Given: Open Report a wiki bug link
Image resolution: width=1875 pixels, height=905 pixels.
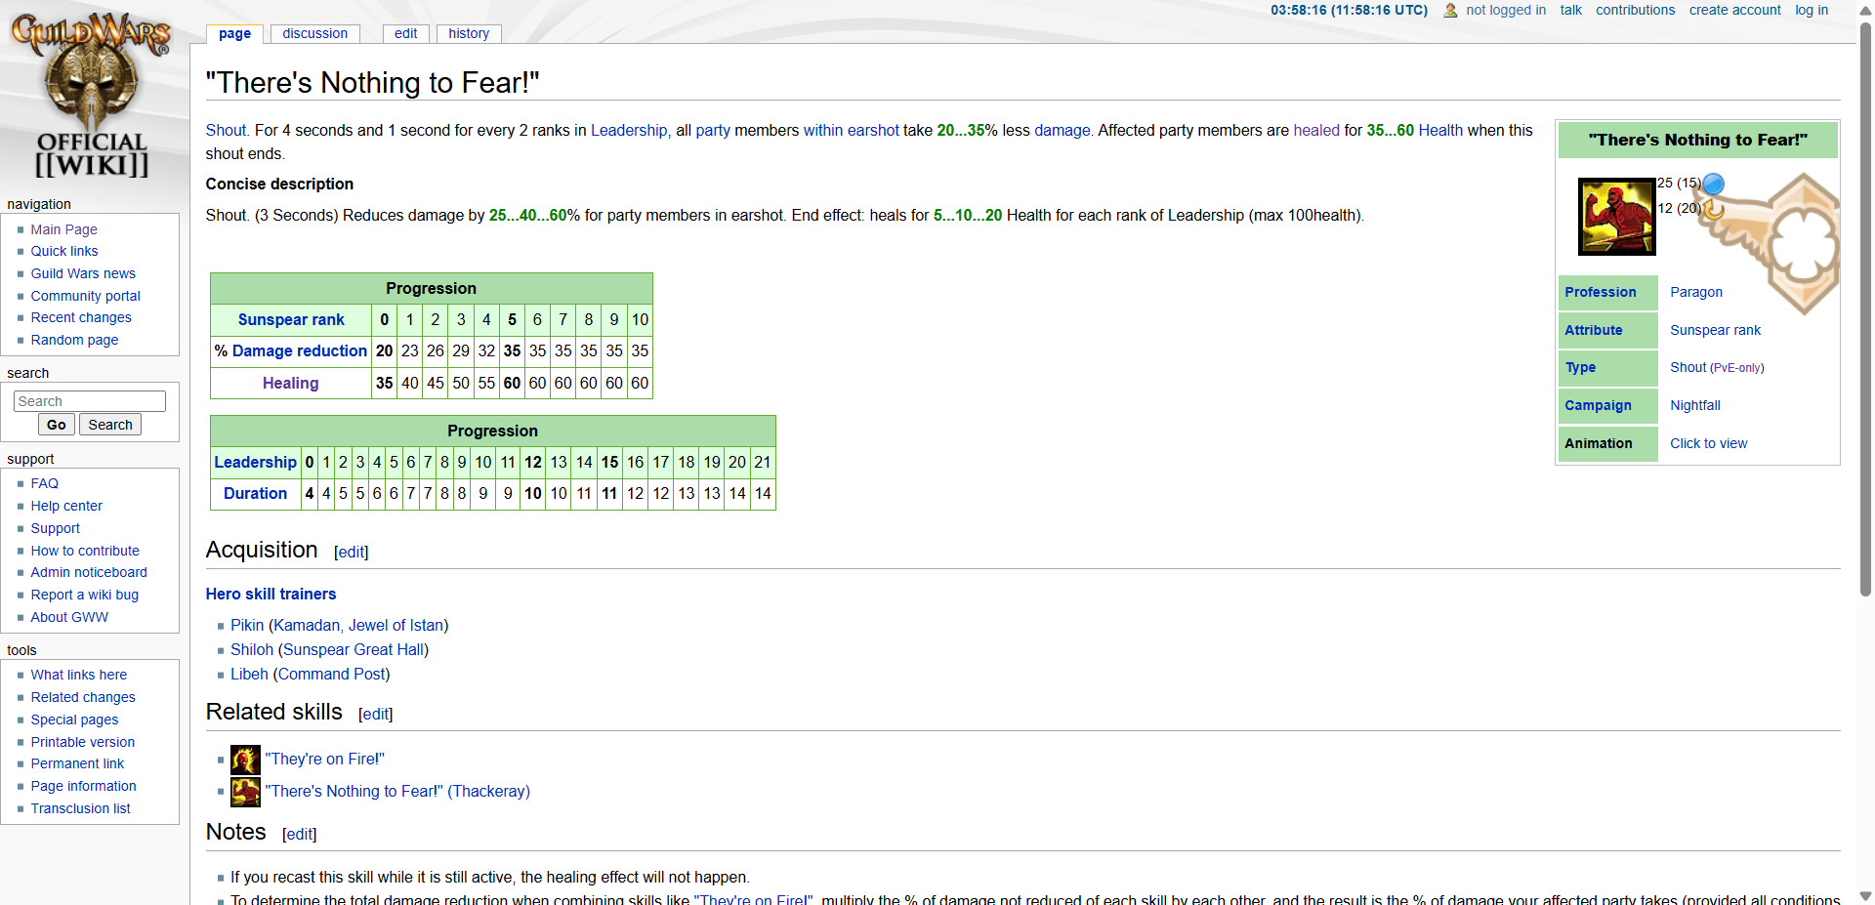Looking at the screenshot, I should pyautogui.click(x=84, y=595).
